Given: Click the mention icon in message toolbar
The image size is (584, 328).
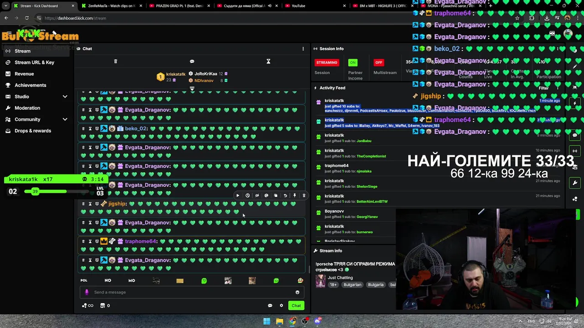Looking at the screenshot, I should [266, 195].
